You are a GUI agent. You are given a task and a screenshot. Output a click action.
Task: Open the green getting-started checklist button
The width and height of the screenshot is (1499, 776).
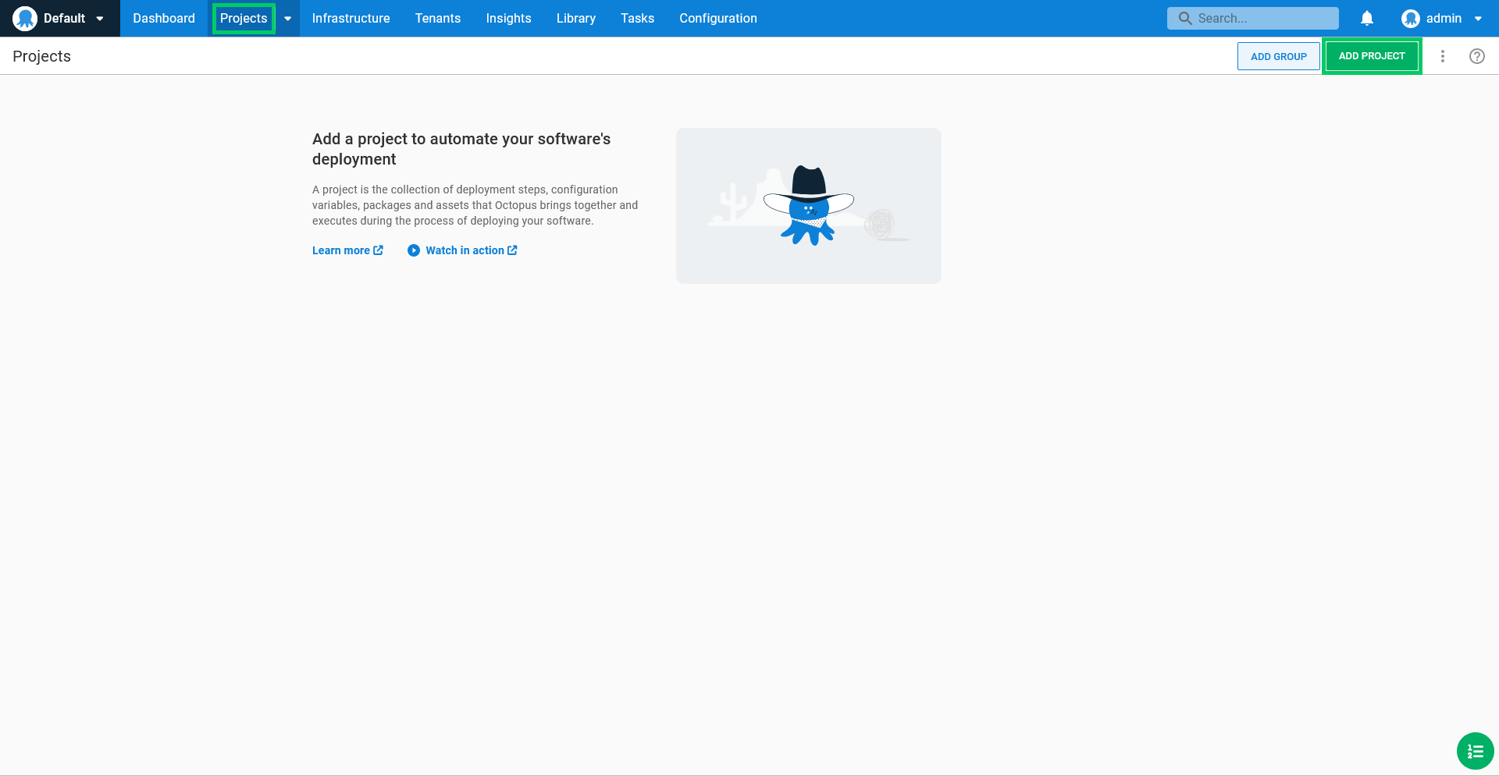pyautogui.click(x=1475, y=751)
